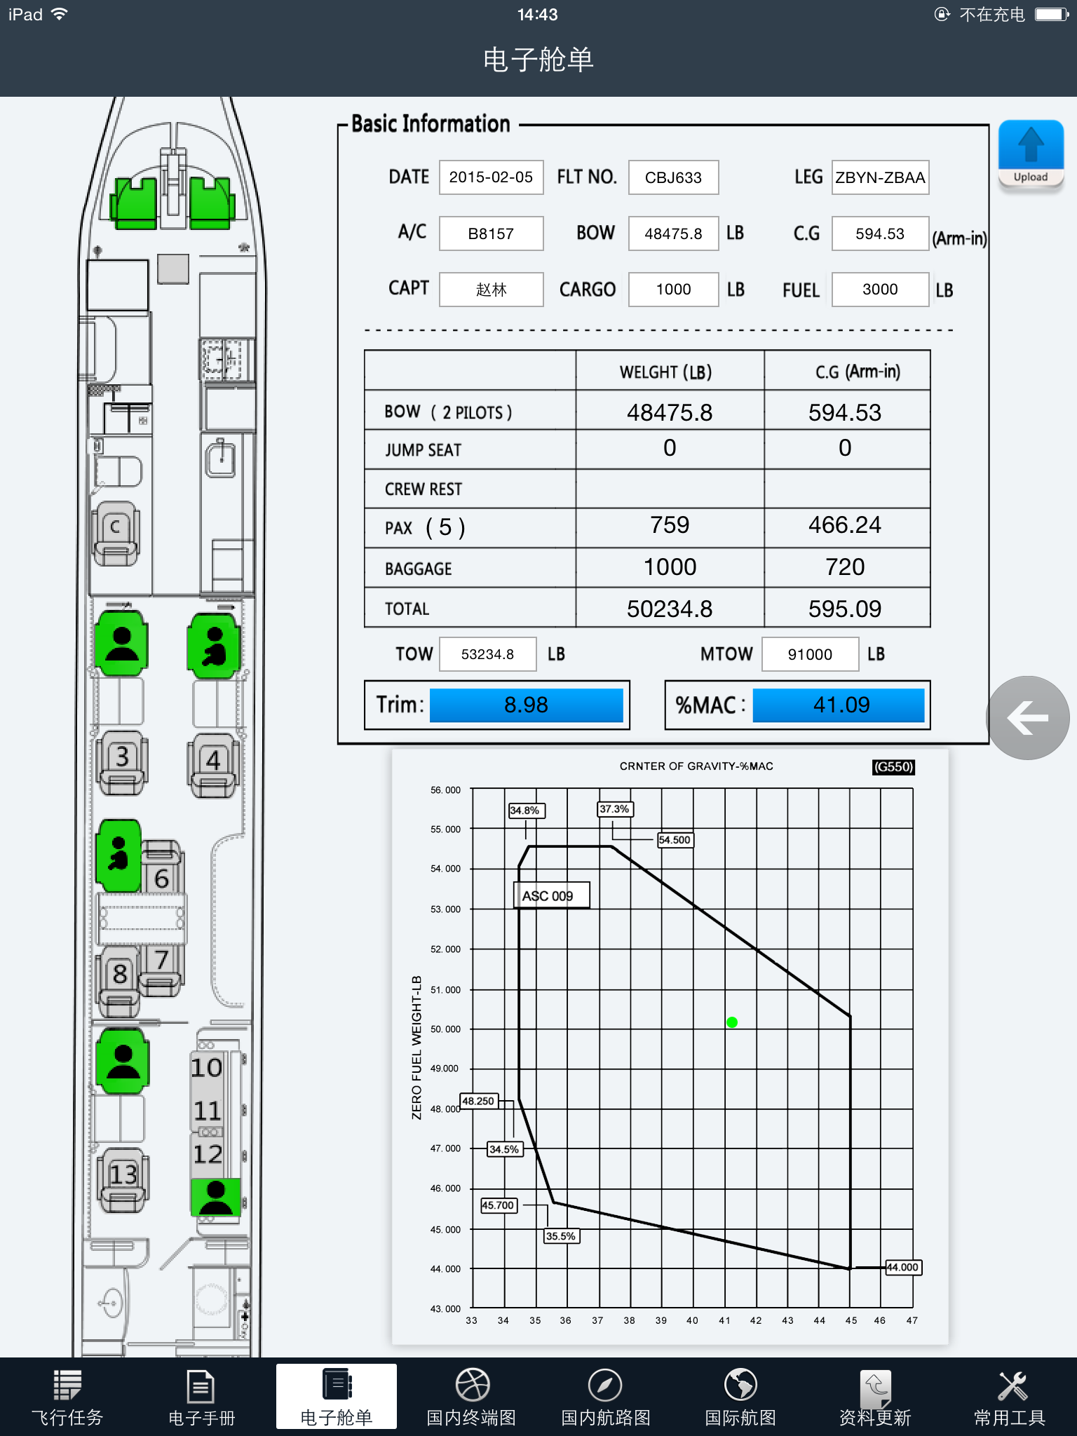Select passenger seat 4
This screenshot has height=1436, width=1077.
[x=213, y=765]
